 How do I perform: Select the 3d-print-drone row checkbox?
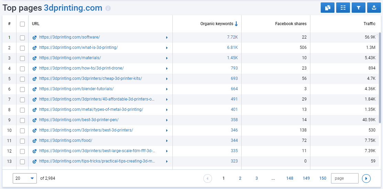(22, 69)
